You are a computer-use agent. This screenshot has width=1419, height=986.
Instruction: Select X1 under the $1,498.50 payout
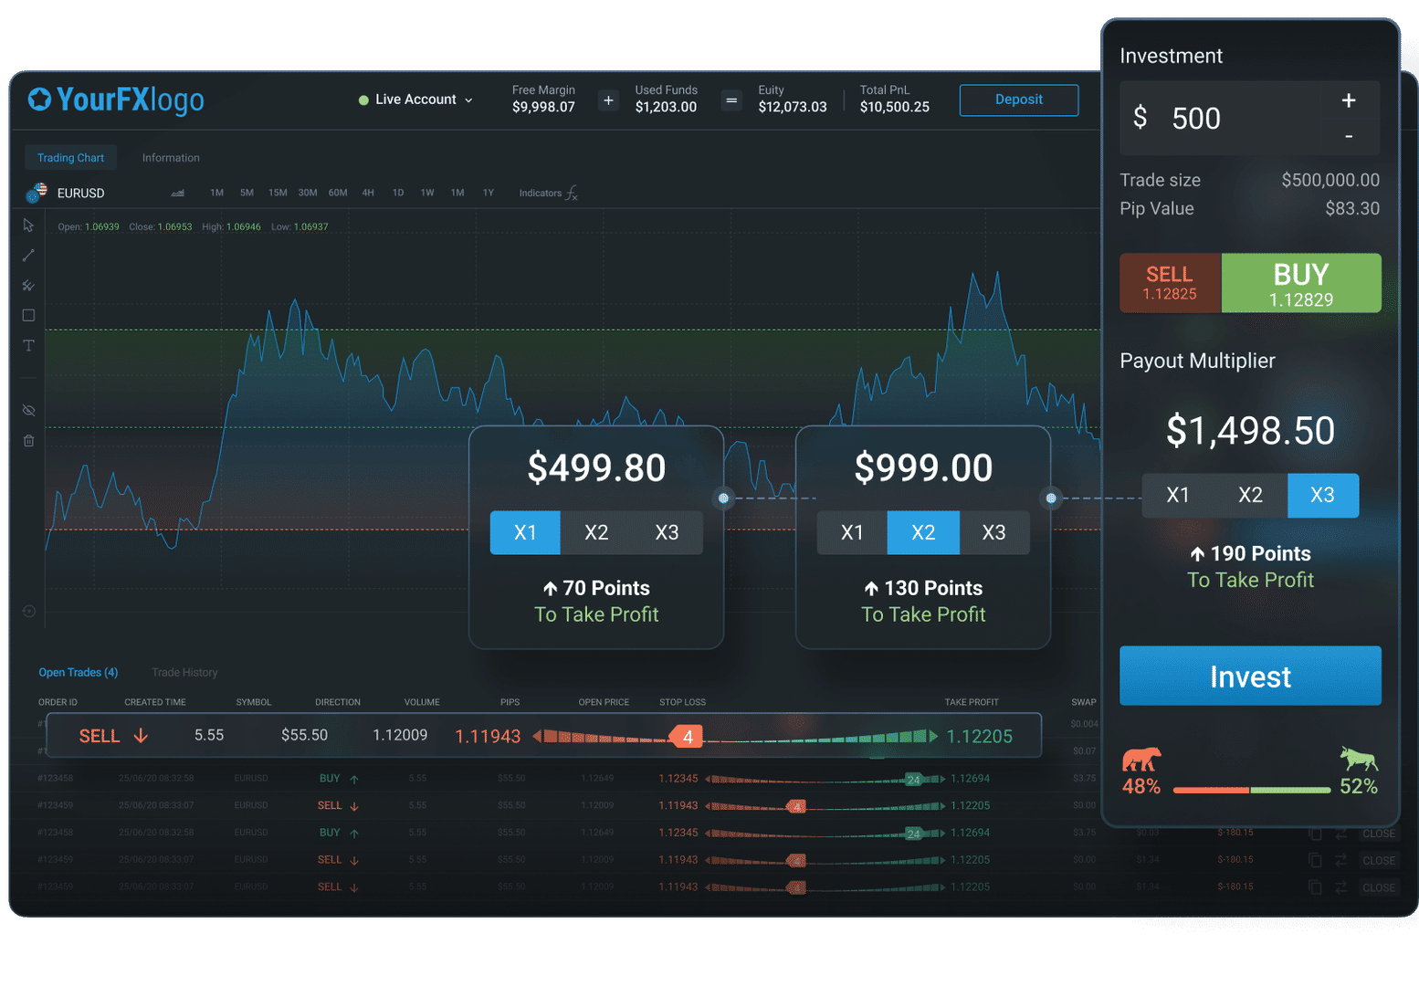pos(1178,495)
